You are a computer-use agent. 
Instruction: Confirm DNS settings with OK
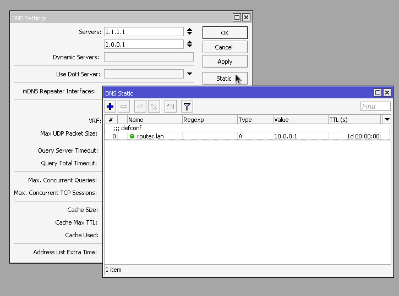[225, 33]
